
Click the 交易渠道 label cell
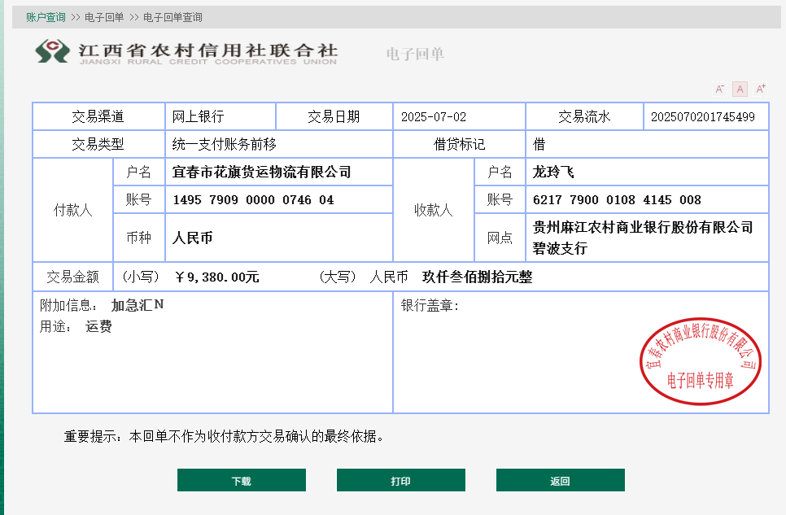pos(98,116)
